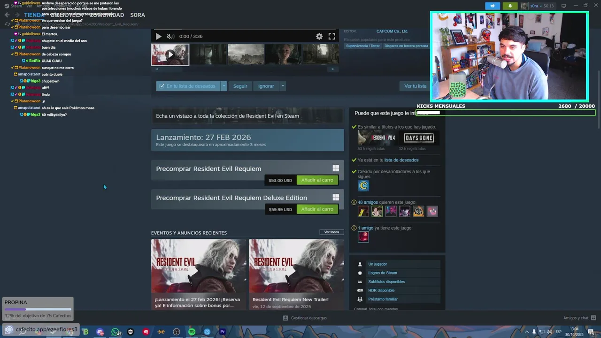Open 'Subtítulos disponibles' feature link
The image size is (601, 338).
[386, 282]
